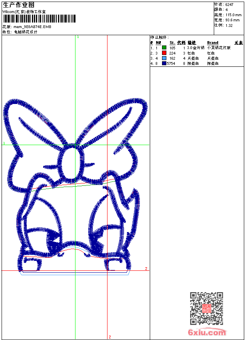Select the width value 93.6 mm
The width and height of the screenshot is (245, 340).
click(232, 20)
